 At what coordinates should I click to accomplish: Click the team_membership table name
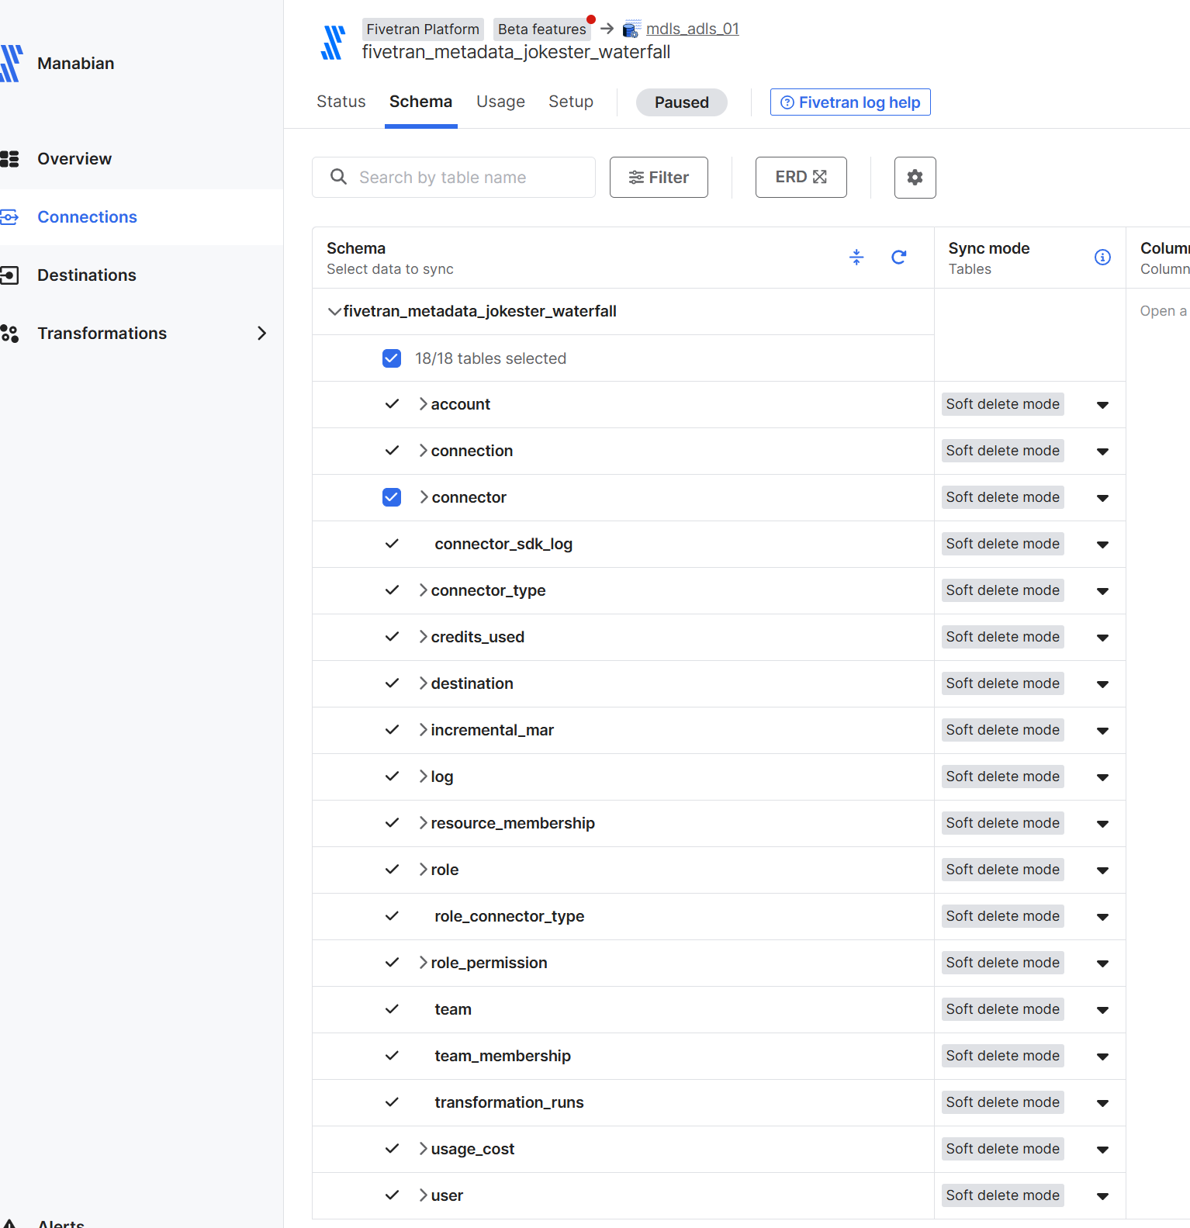pos(503,1056)
